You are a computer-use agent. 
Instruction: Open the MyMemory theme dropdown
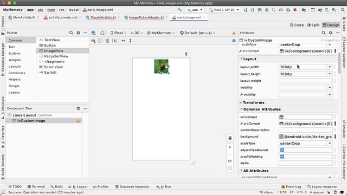point(160,33)
